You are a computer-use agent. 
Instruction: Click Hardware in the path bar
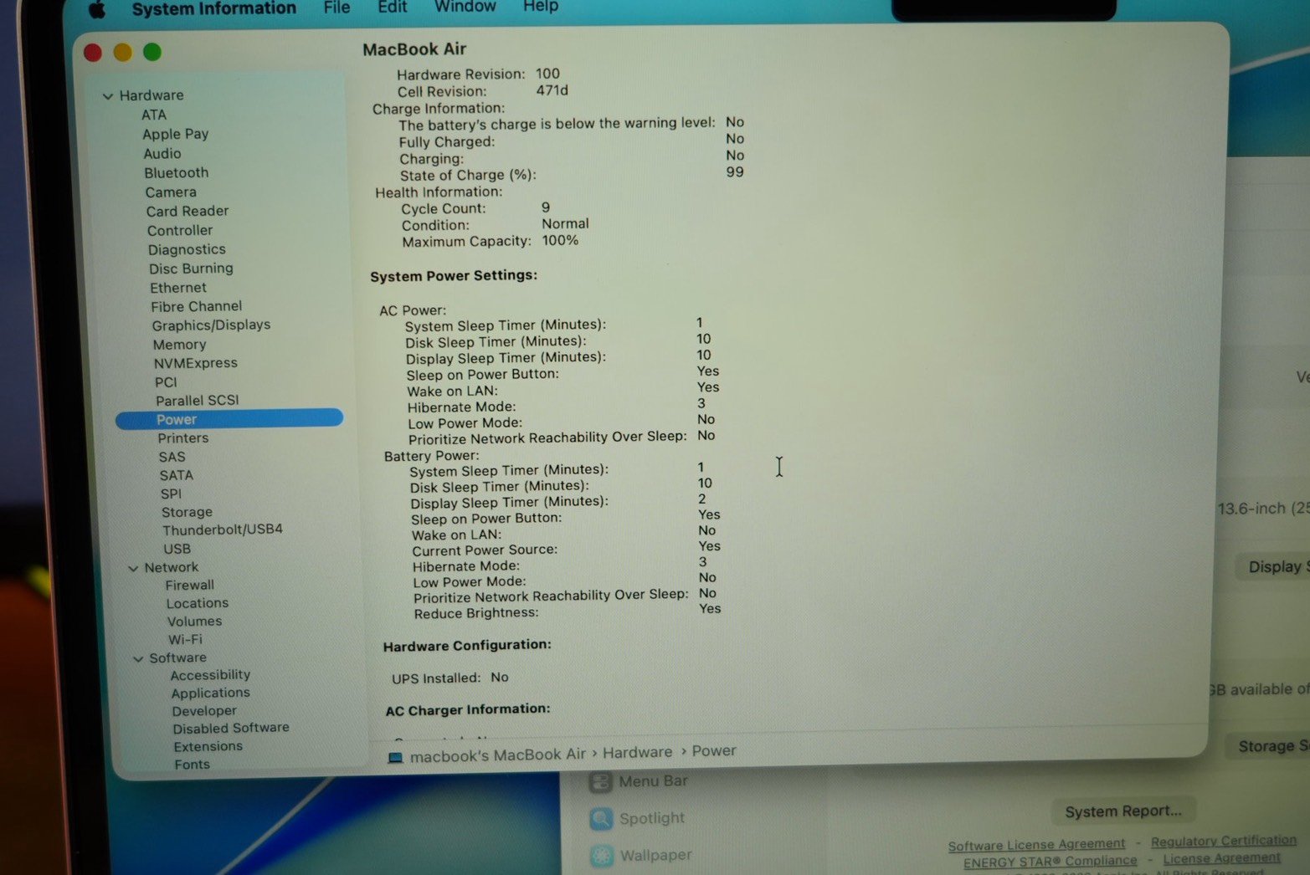pos(637,752)
